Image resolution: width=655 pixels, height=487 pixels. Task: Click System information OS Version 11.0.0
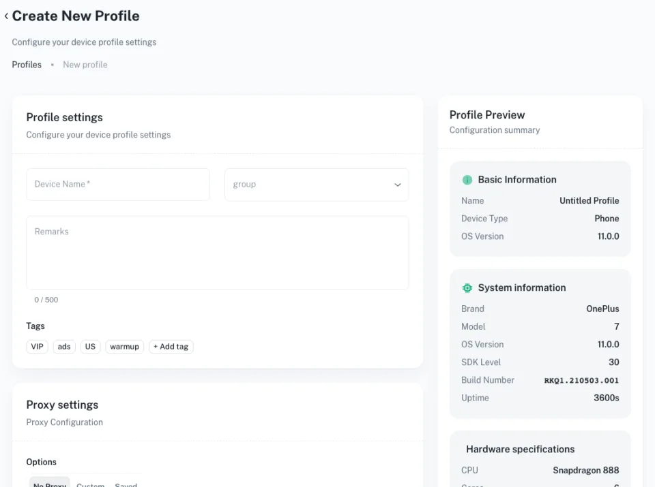coord(608,345)
